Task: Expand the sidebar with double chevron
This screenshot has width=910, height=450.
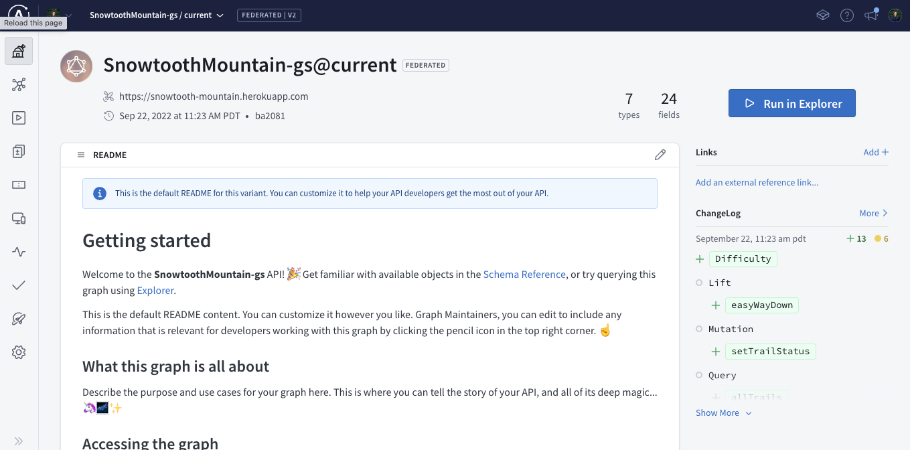Action: pos(19,441)
